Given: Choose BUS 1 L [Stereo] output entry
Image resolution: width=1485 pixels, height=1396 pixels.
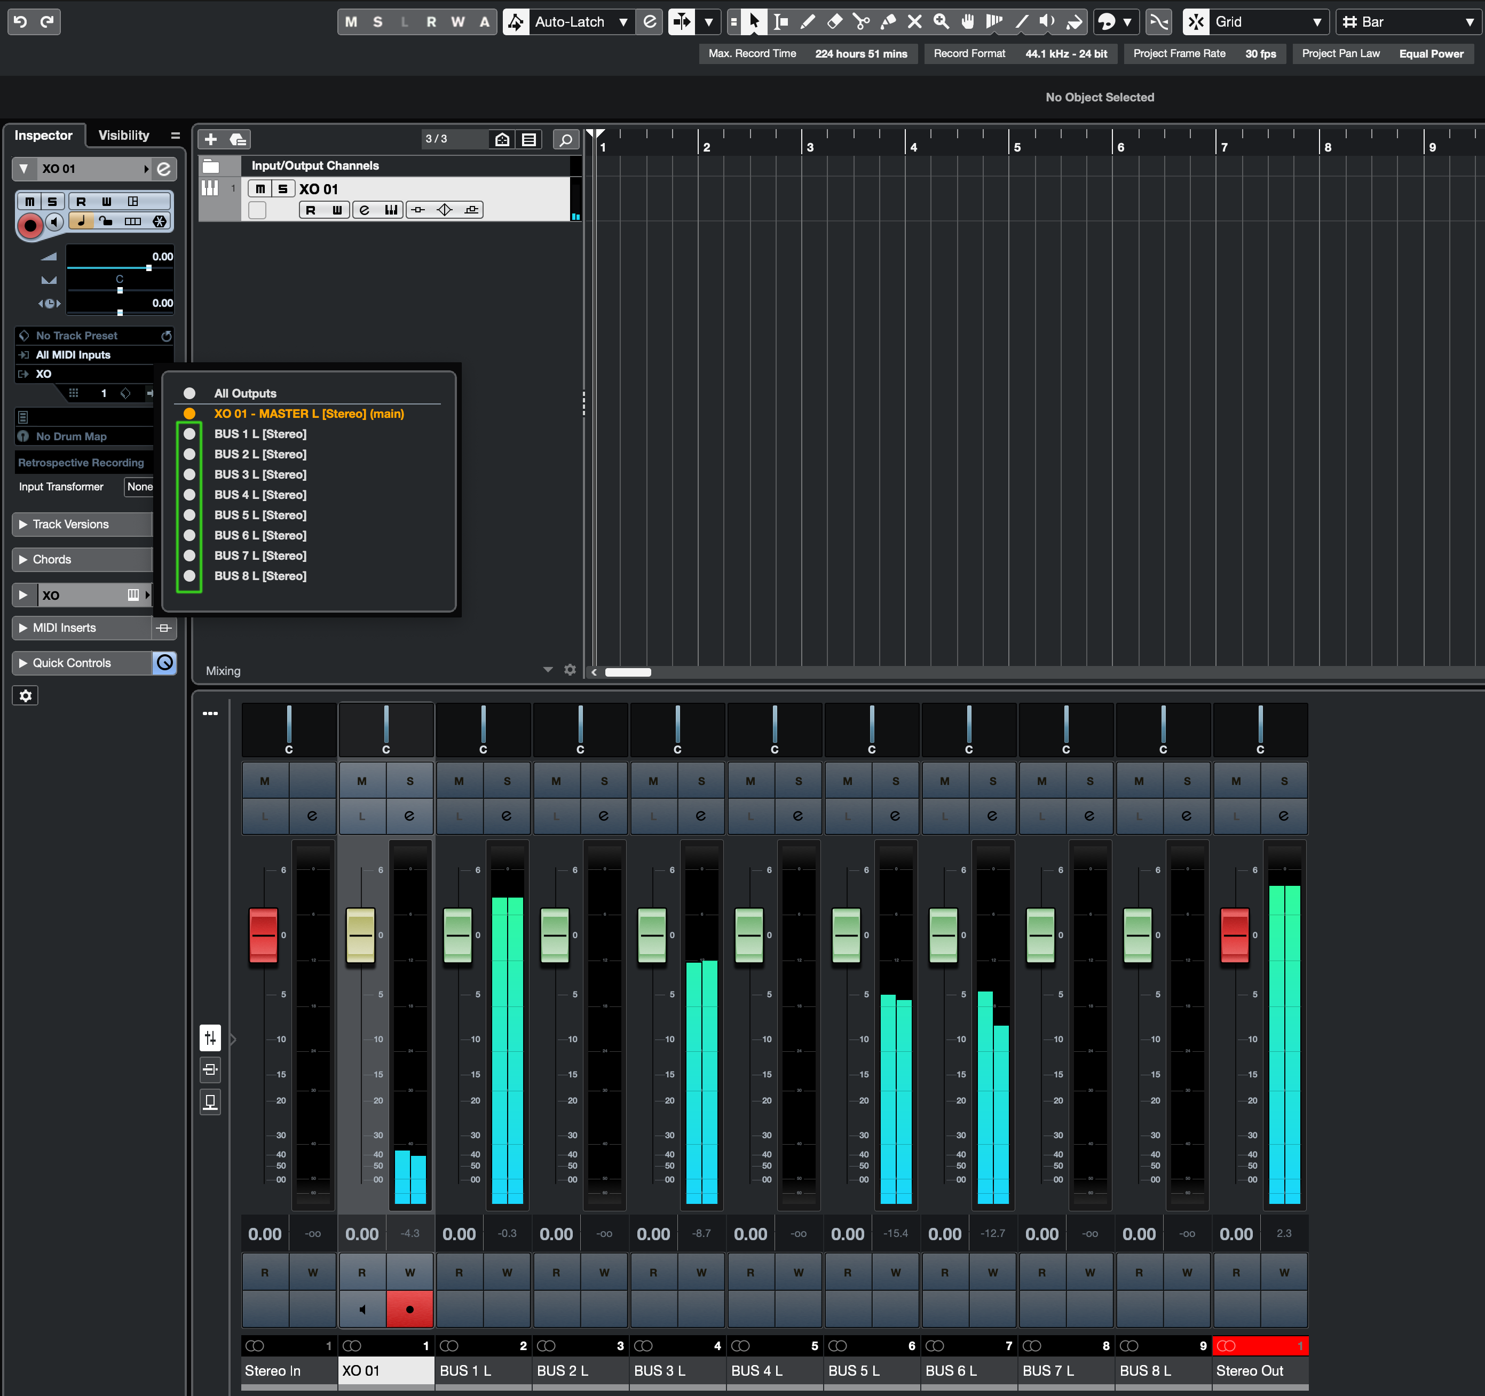Looking at the screenshot, I should 260,434.
